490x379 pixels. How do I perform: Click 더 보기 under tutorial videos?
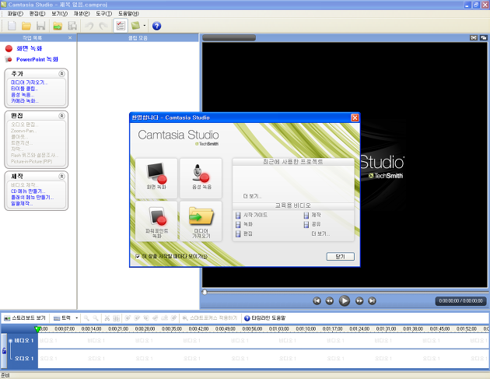320,233
